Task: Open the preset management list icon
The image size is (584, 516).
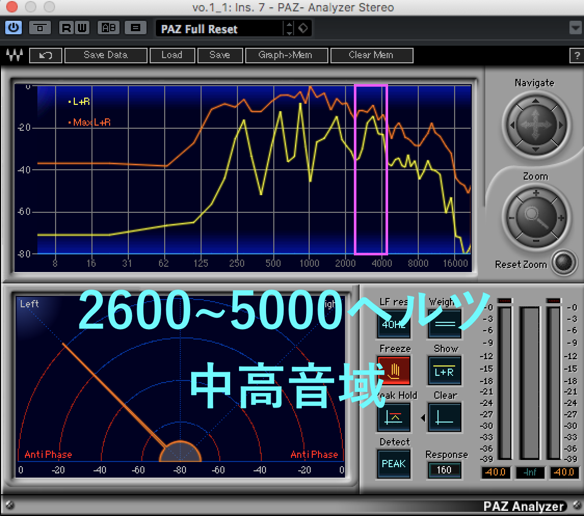Action: coord(136,28)
